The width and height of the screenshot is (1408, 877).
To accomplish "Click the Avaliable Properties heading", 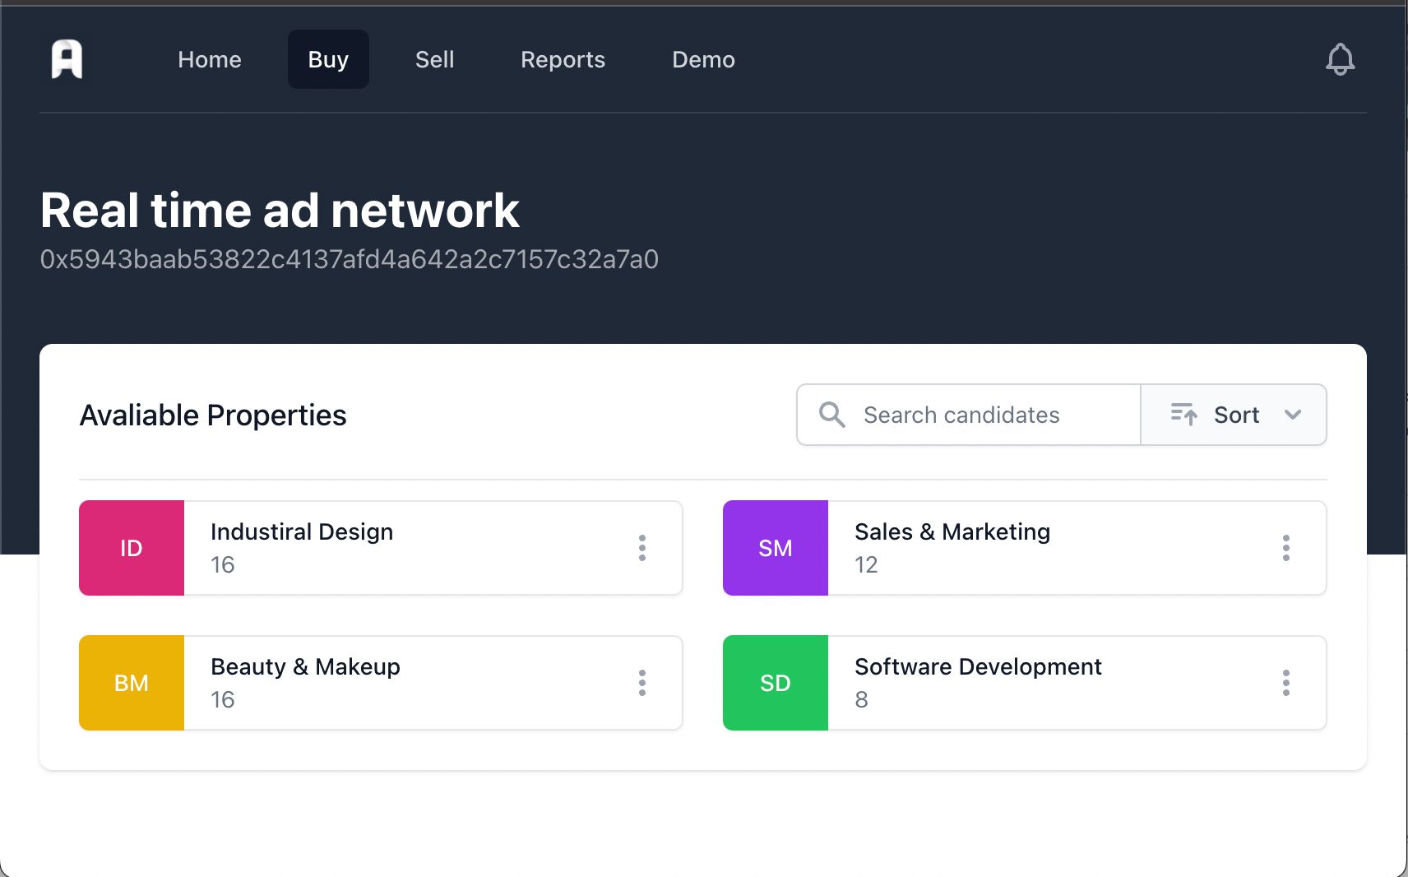I will click(213, 415).
